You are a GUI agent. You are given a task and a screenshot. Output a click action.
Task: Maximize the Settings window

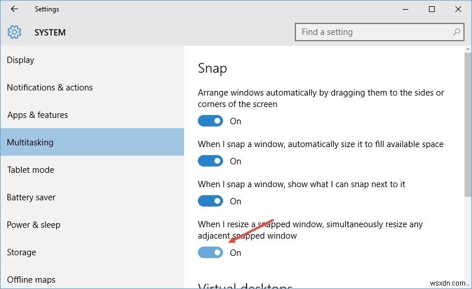click(x=432, y=9)
